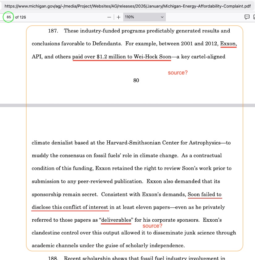255x260 pixels.
Task: Click the gray page break divider
Action: click(127, 106)
